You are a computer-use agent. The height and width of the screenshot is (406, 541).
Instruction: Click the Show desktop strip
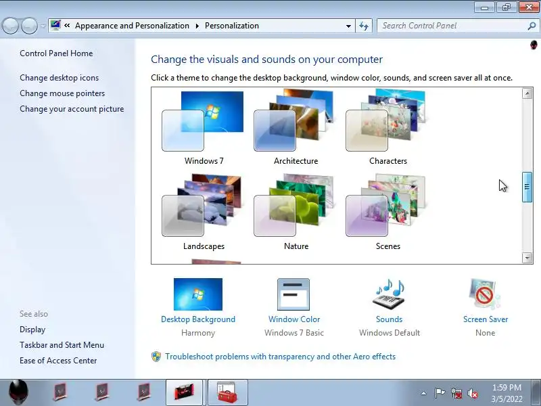coord(537,392)
